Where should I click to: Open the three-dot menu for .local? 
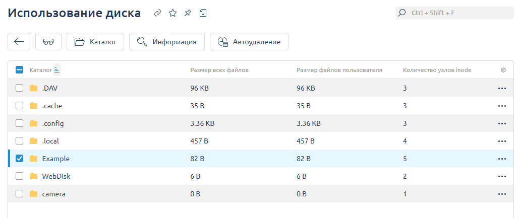click(502, 141)
